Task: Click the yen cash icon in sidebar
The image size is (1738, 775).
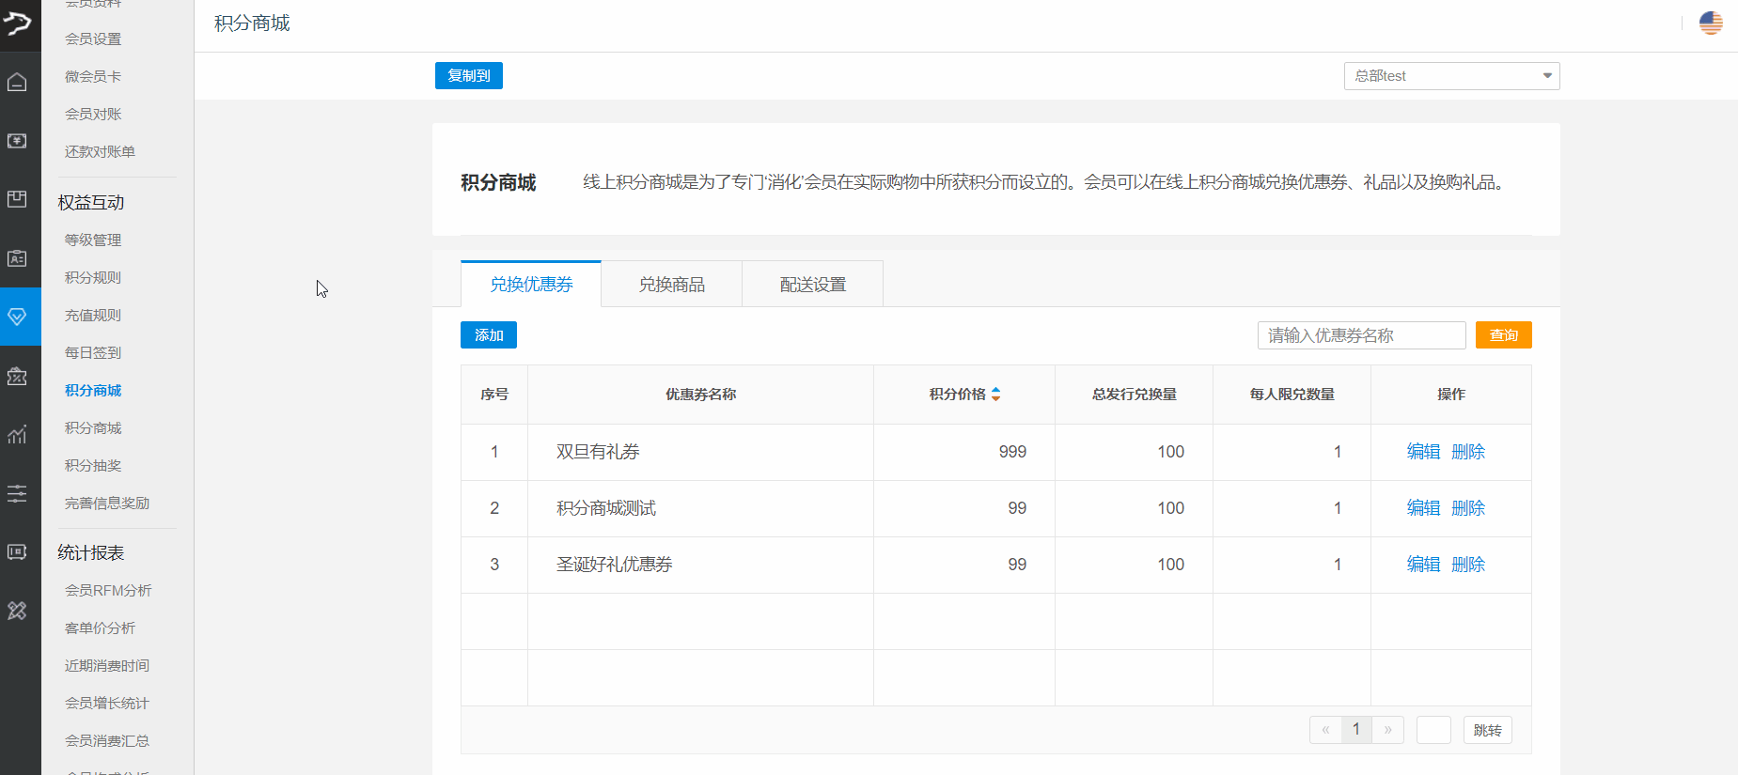Action: (x=17, y=141)
